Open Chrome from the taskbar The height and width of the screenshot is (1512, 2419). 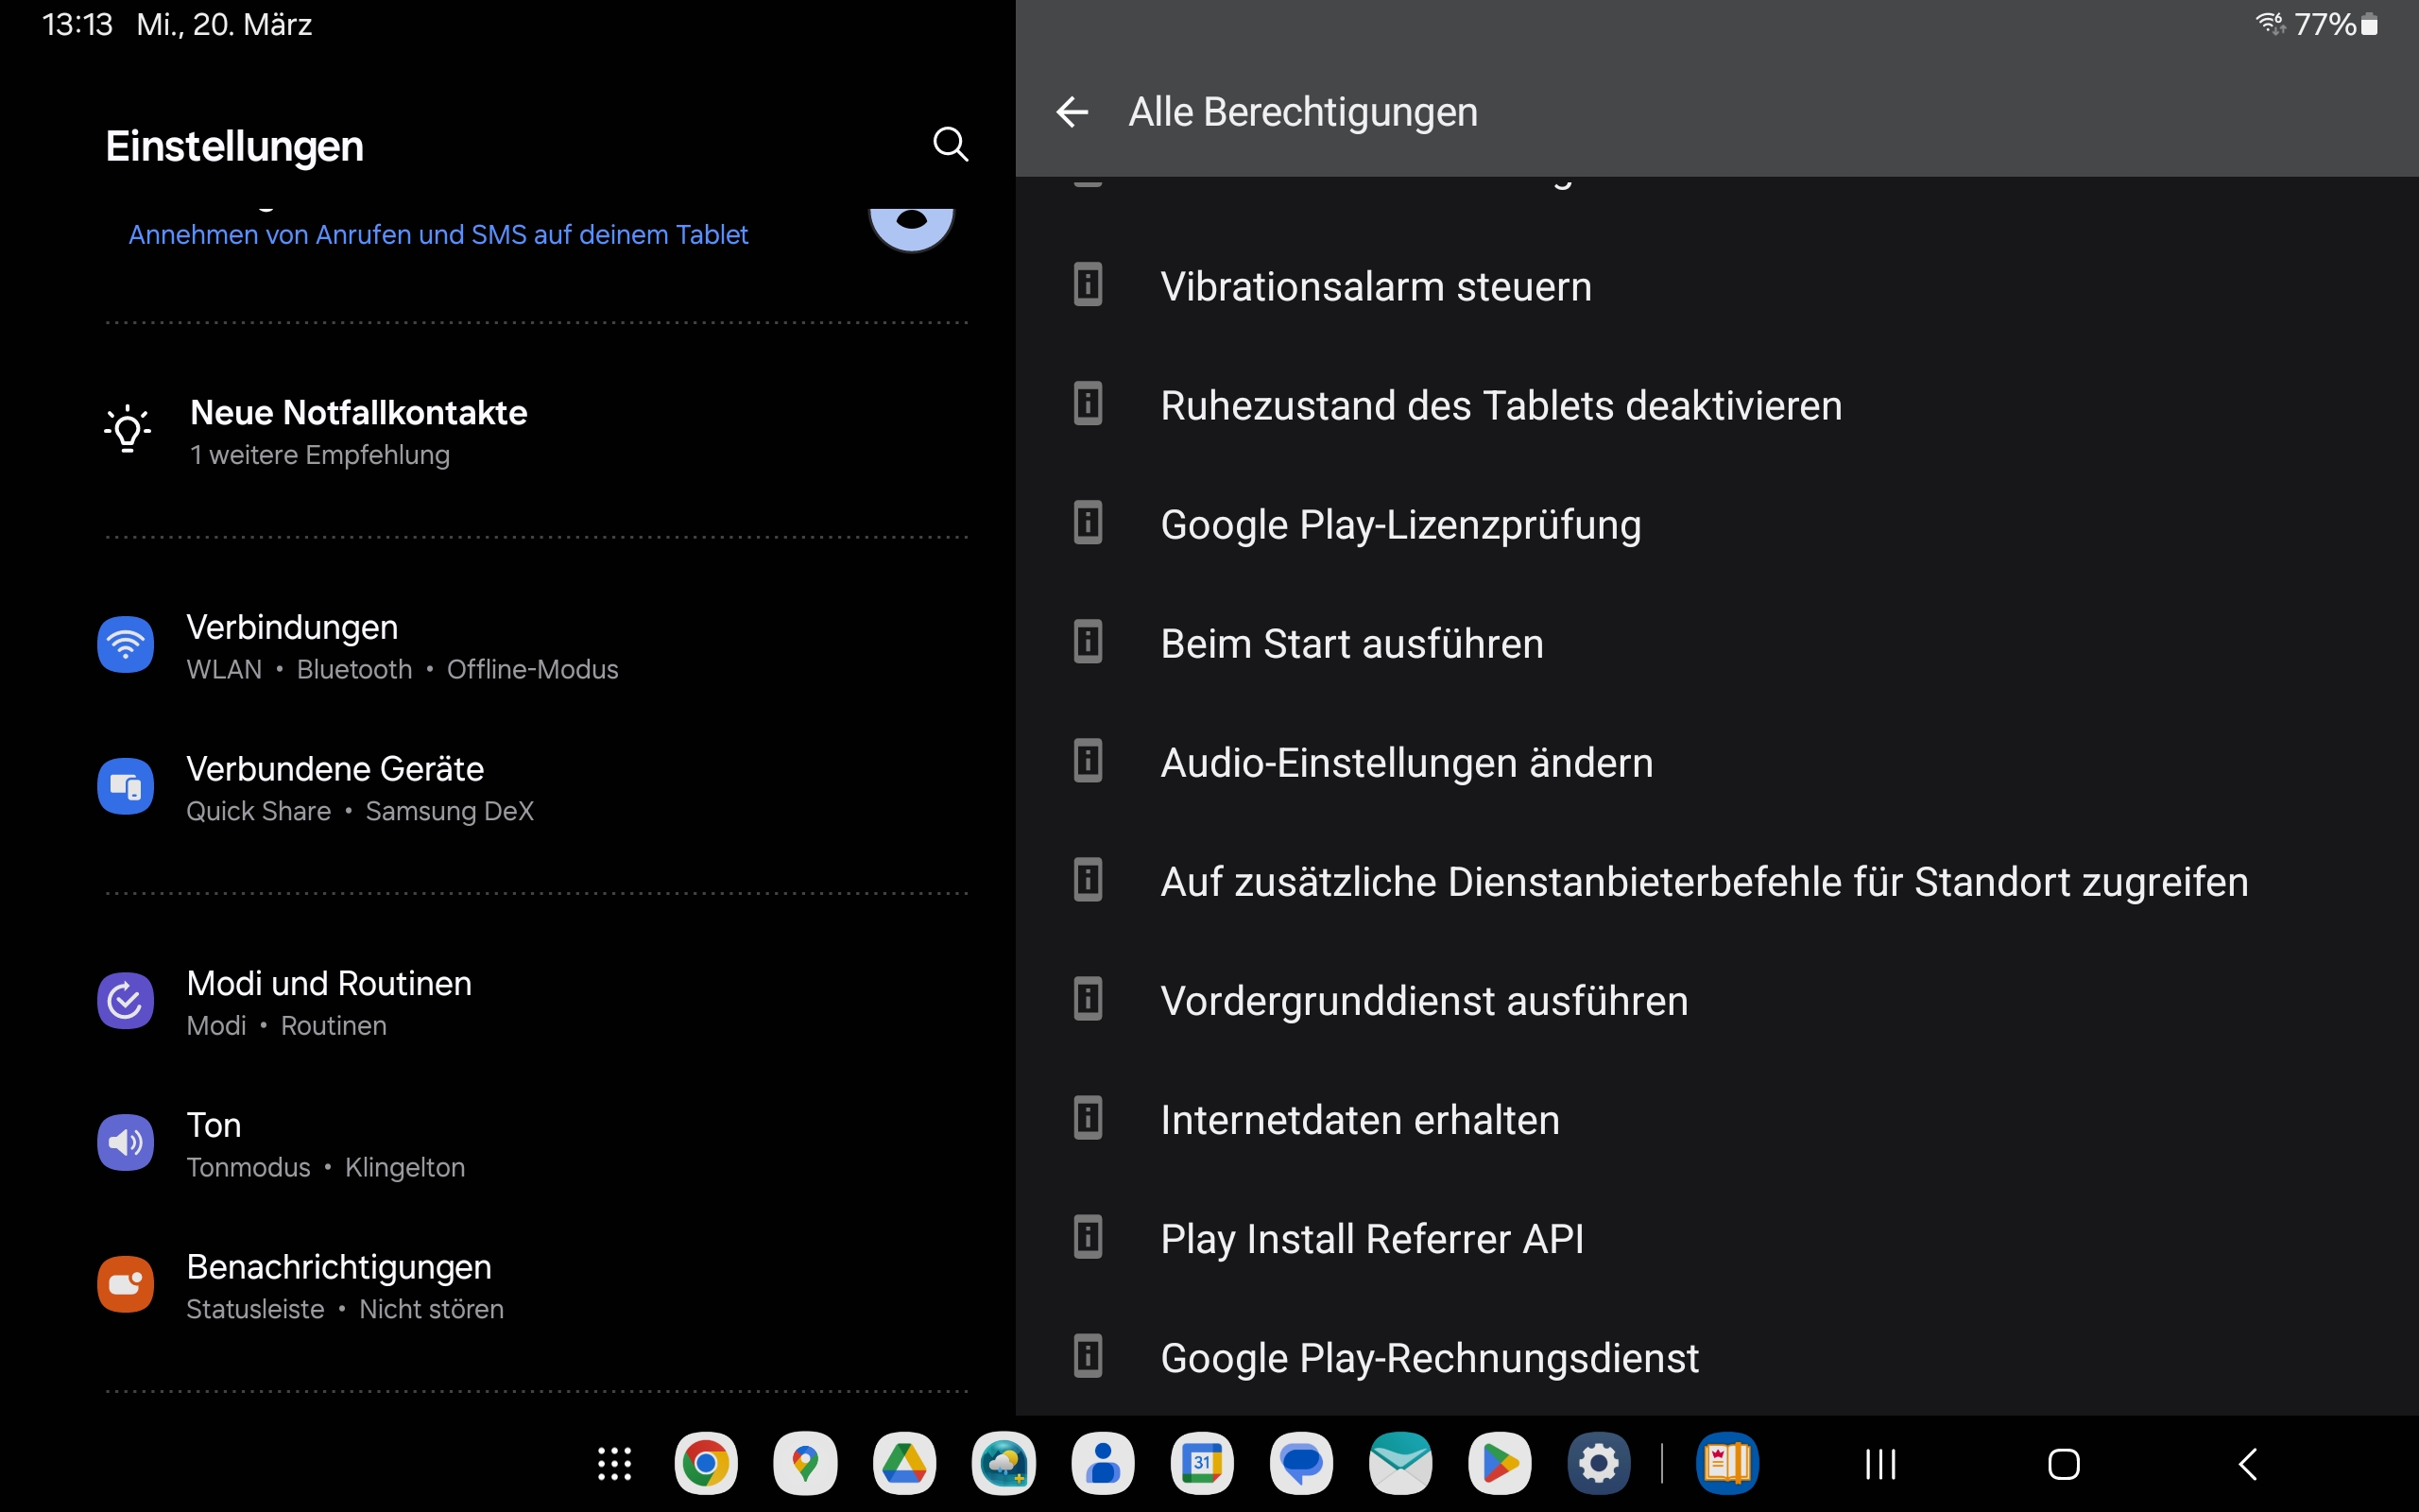point(706,1464)
